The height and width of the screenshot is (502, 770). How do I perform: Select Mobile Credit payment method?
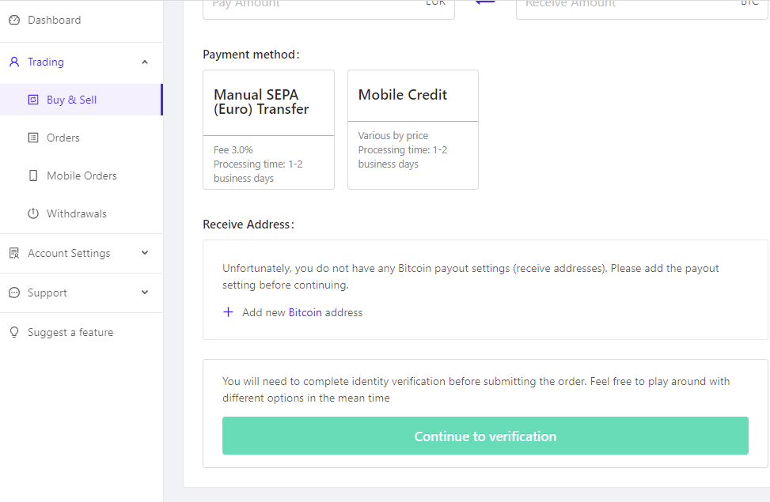click(413, 130)
